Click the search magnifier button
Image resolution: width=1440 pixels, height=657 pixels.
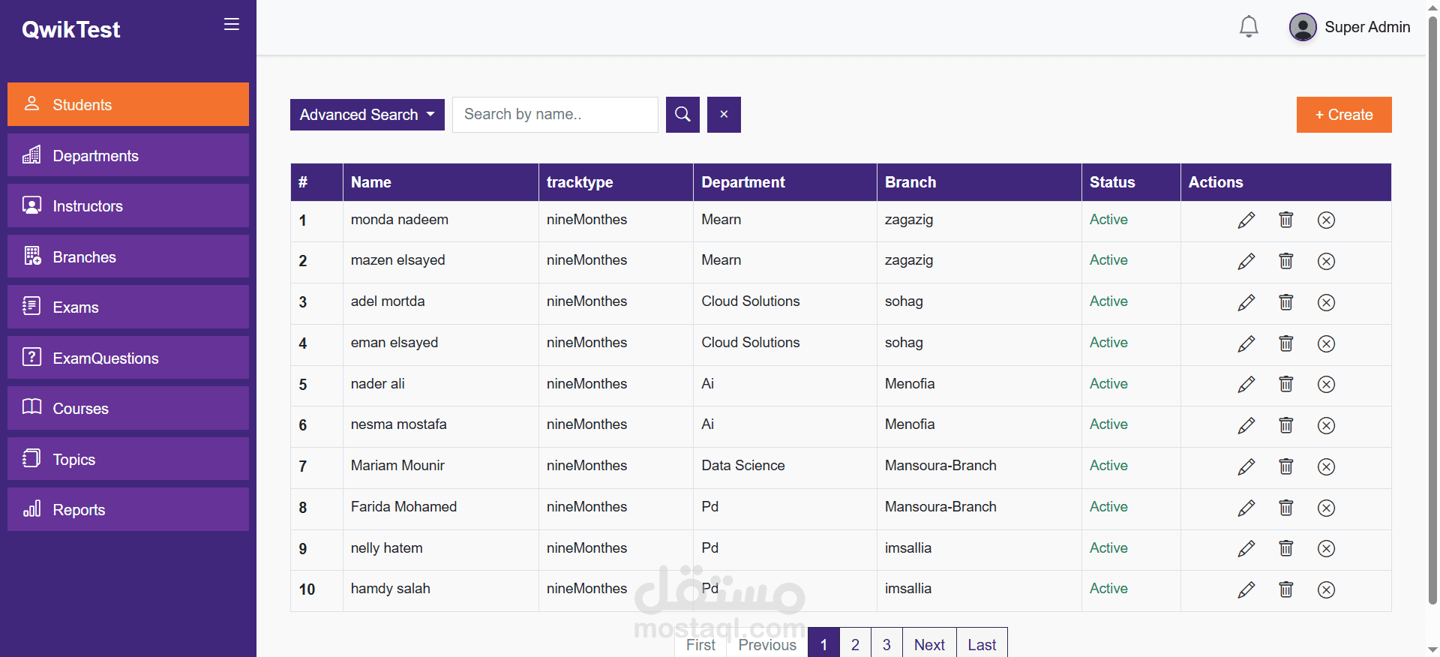(682, 115)
